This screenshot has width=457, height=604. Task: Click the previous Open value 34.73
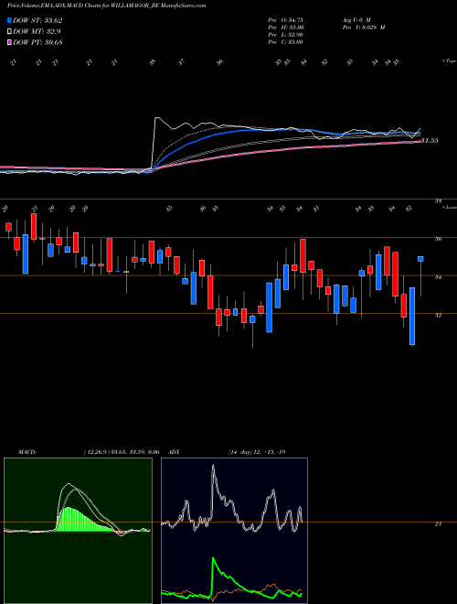point(294,19)
